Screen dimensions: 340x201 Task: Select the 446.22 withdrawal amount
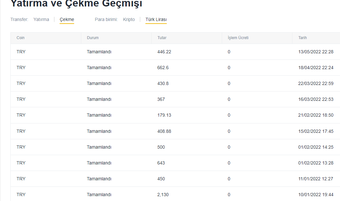tap(164, 52)
